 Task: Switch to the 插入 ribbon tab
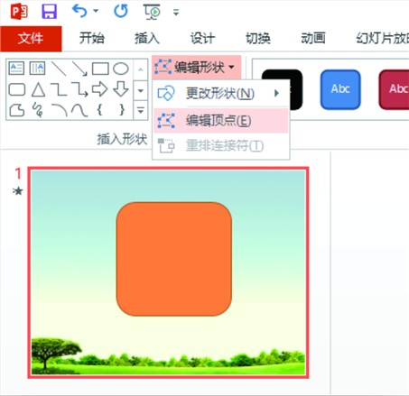pyautogui.click(x=146, y=38)
